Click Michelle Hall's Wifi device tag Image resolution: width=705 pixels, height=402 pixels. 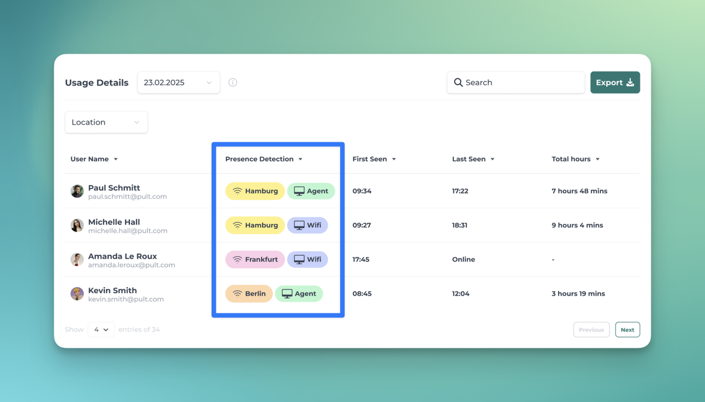[x=307, y=225]
